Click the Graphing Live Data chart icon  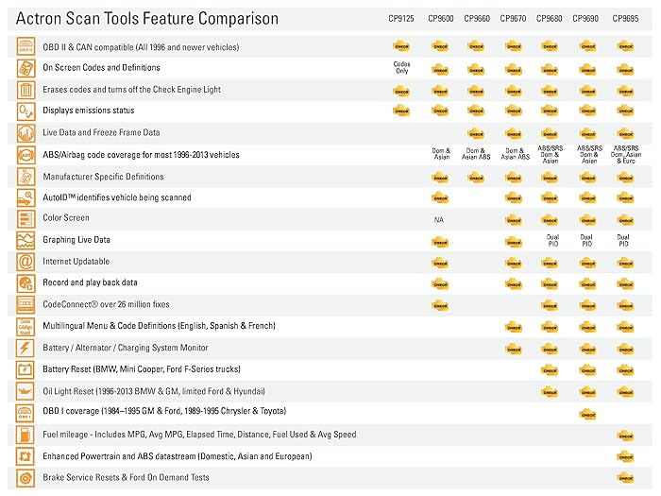[25, 240]
